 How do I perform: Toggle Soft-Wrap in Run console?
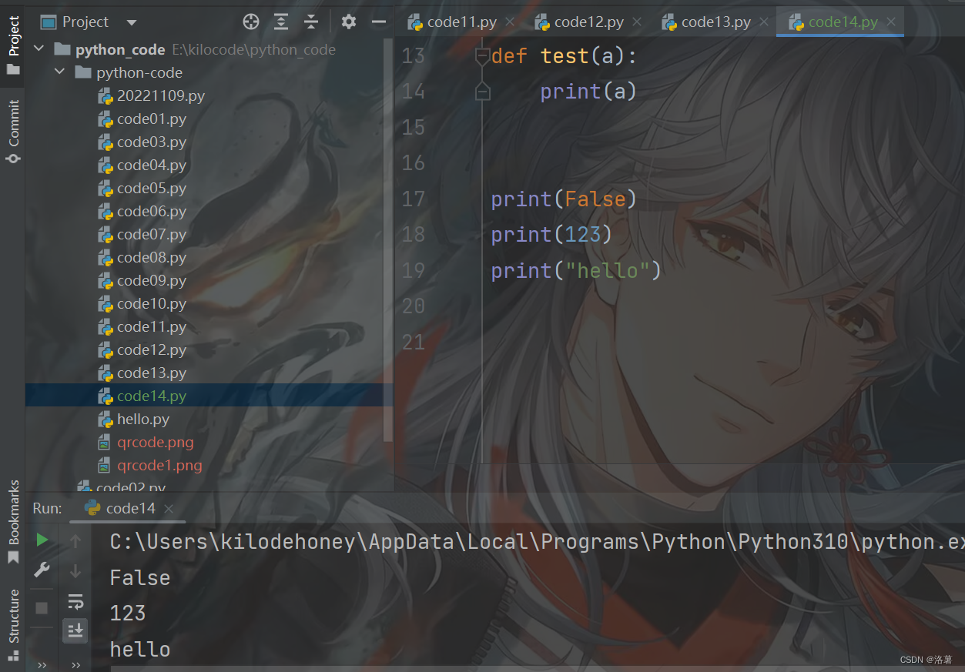tap(75, 601)
